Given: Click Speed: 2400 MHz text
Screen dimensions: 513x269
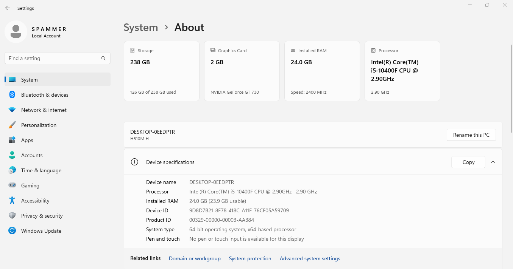Looking at the screenshot, I should tap(309, 92).
